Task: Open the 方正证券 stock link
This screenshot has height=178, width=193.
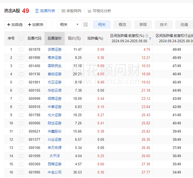Action: tap(54, 82)
